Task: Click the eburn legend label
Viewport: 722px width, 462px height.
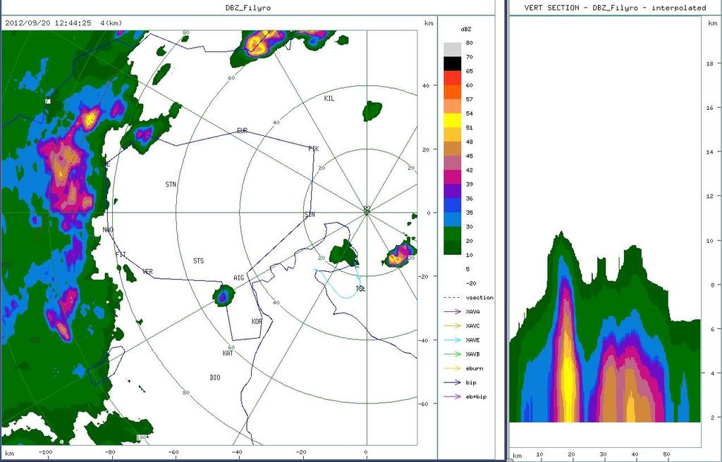Action: click(x=475, y=368)
